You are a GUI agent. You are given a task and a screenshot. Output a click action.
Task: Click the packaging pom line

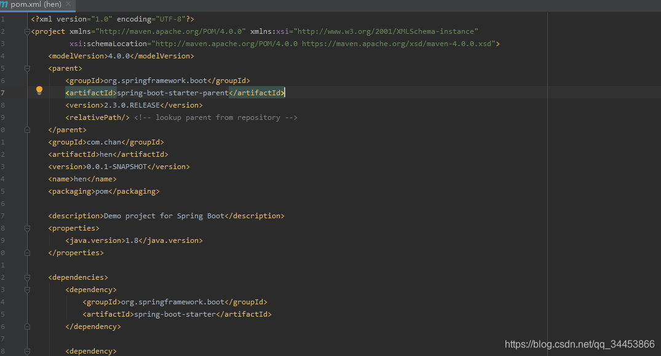[x=104, y=191]
